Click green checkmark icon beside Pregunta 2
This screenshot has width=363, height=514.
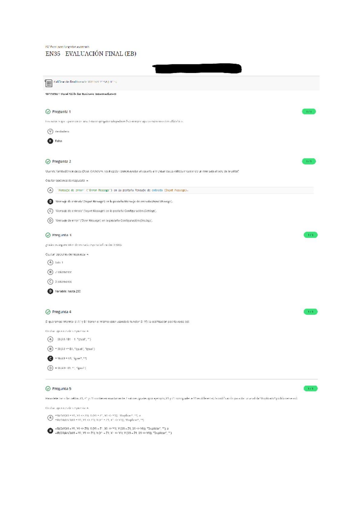point(48,162)
